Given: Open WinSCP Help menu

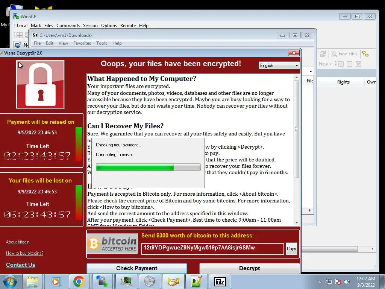Looking at the screenshot, I should (x=144, y=26).
